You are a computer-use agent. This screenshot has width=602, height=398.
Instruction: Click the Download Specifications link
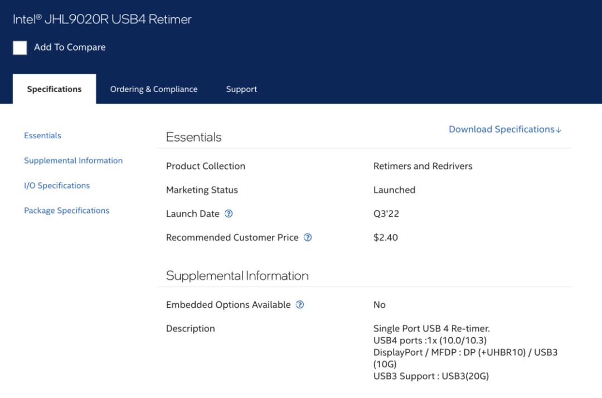point(505,129)
